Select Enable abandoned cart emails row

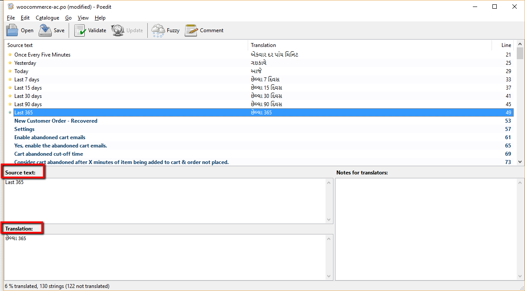point(259,137)
